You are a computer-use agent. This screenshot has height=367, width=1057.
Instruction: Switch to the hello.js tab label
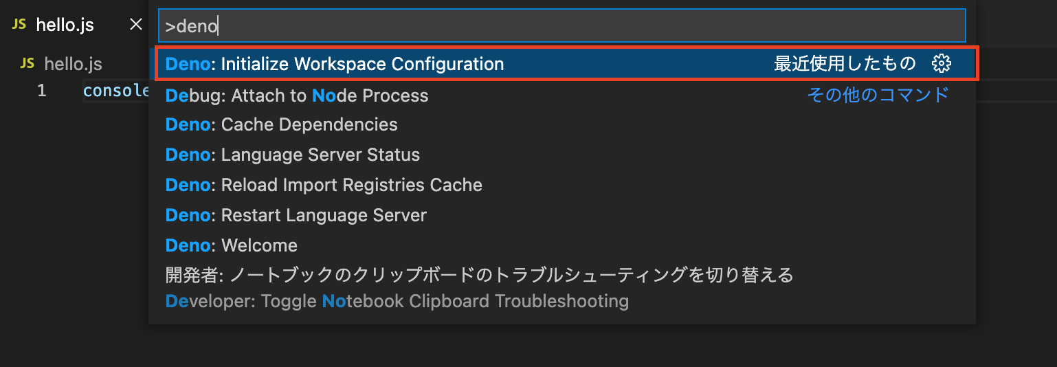[x=65, y=25]
